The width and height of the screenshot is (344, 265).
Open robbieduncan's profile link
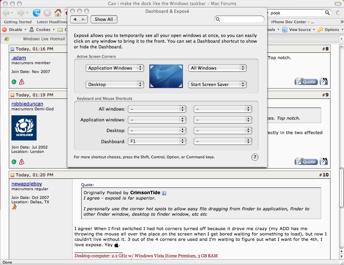pyautogui.click(x=27, y=104)
